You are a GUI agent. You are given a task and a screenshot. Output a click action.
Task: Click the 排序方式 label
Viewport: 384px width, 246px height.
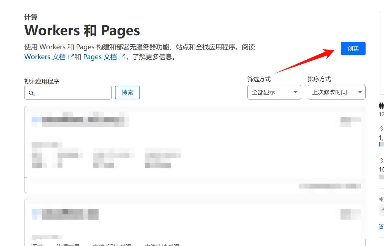(319, 79)
